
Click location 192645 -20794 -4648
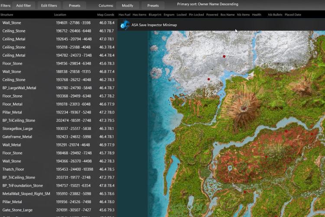click(x=73, y=39)
